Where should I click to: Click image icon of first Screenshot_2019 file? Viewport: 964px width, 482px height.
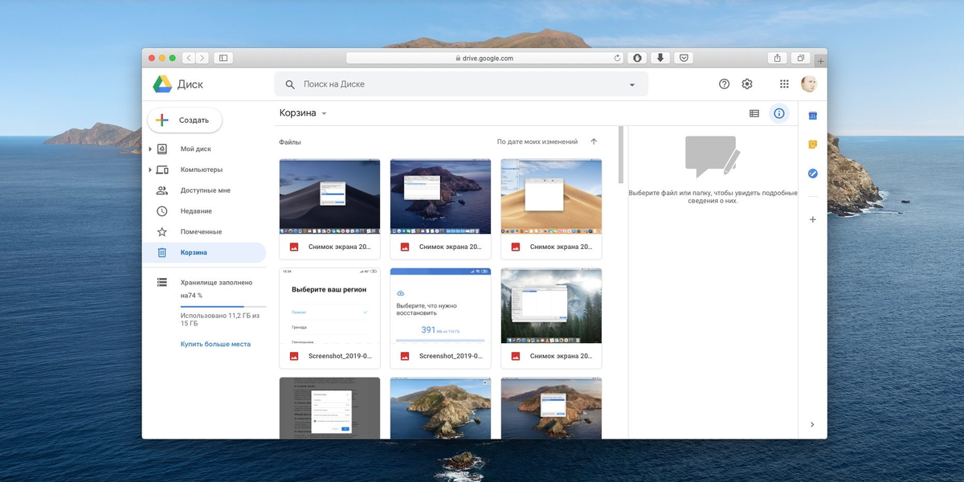click(x=294, y=356)
